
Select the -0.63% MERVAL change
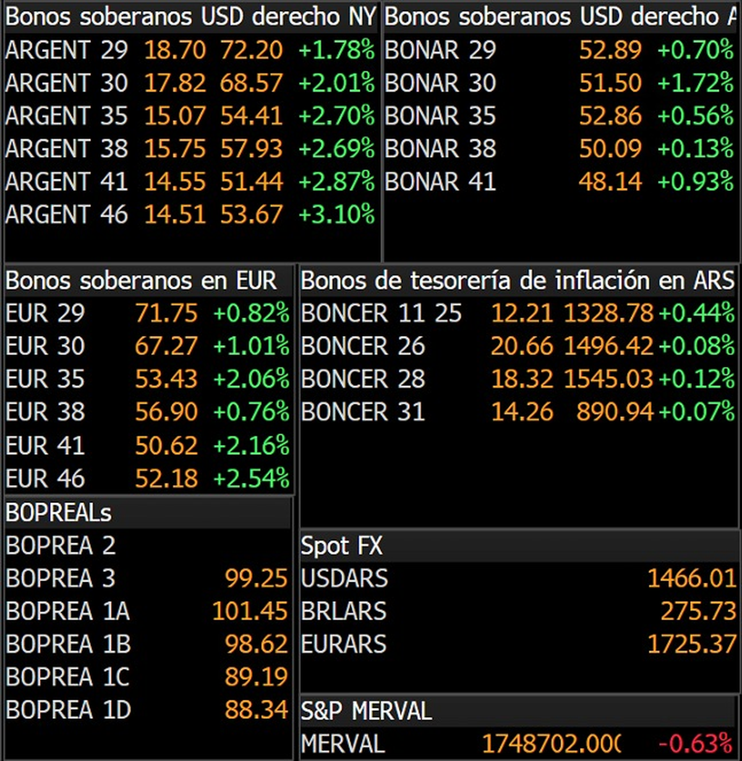696,743
